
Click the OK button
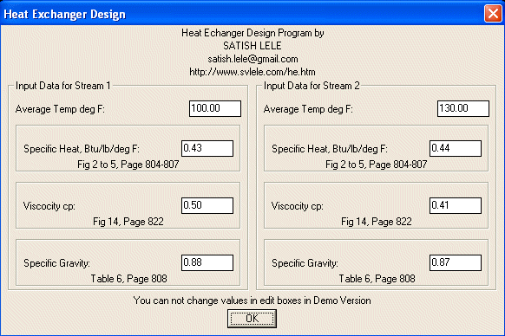252,319
